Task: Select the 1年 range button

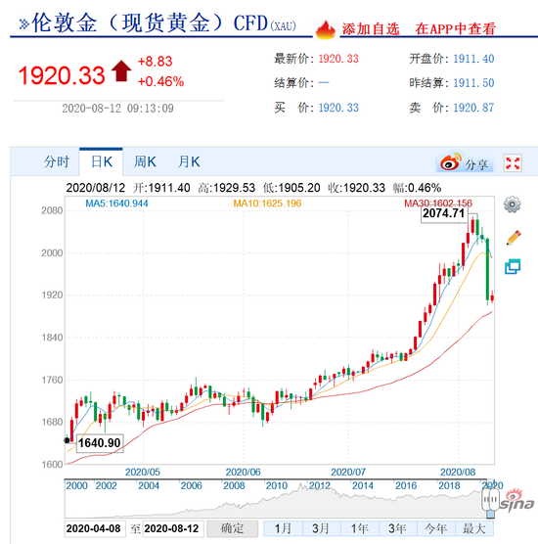Action: 359,528
